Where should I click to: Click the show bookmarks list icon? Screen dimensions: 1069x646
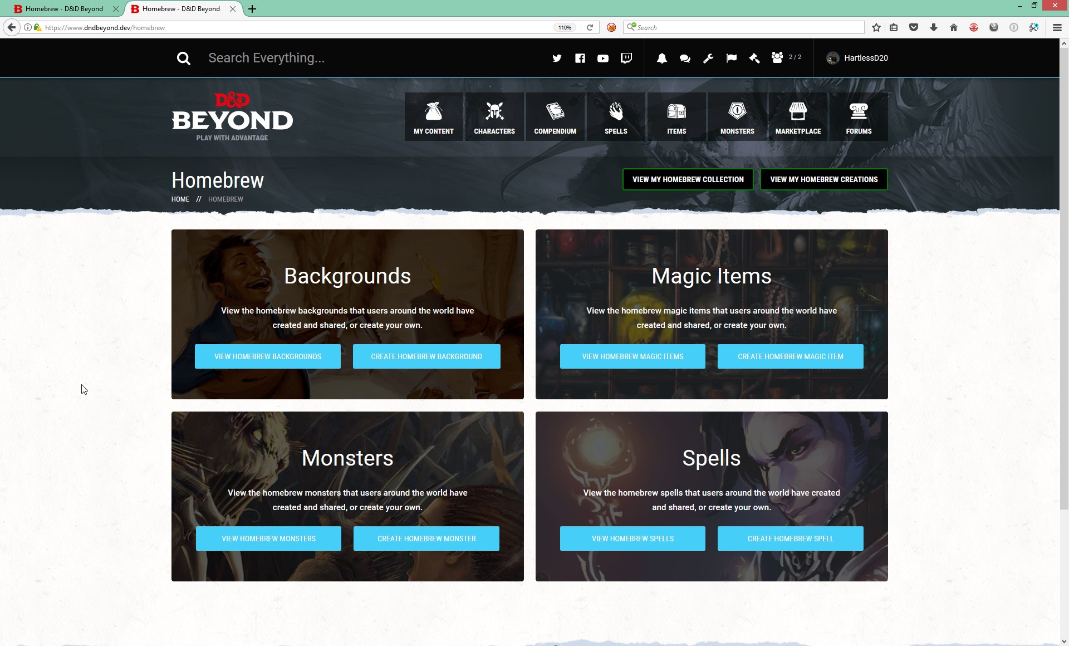tap(894, 27)
